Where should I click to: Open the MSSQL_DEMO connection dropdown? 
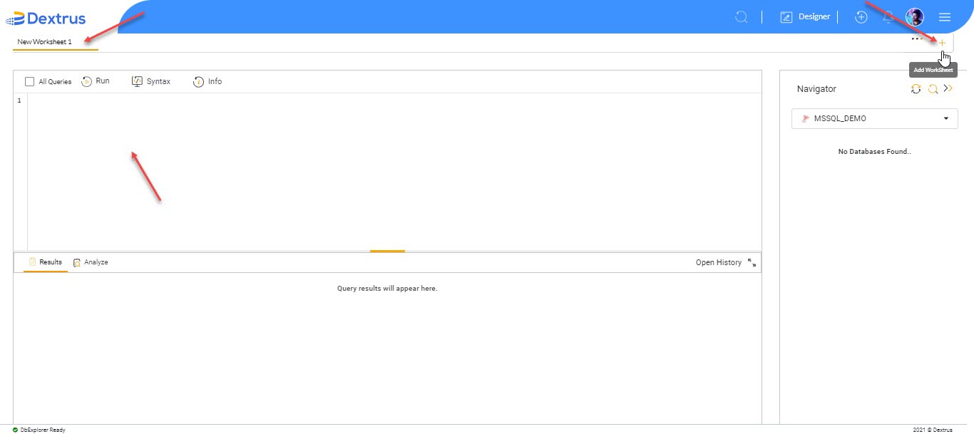[875, 118]
